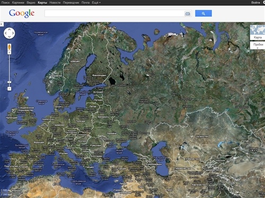This screenshot has width=265, height=198.
Task: Click the Болгария label on the map
Action: 96,156
